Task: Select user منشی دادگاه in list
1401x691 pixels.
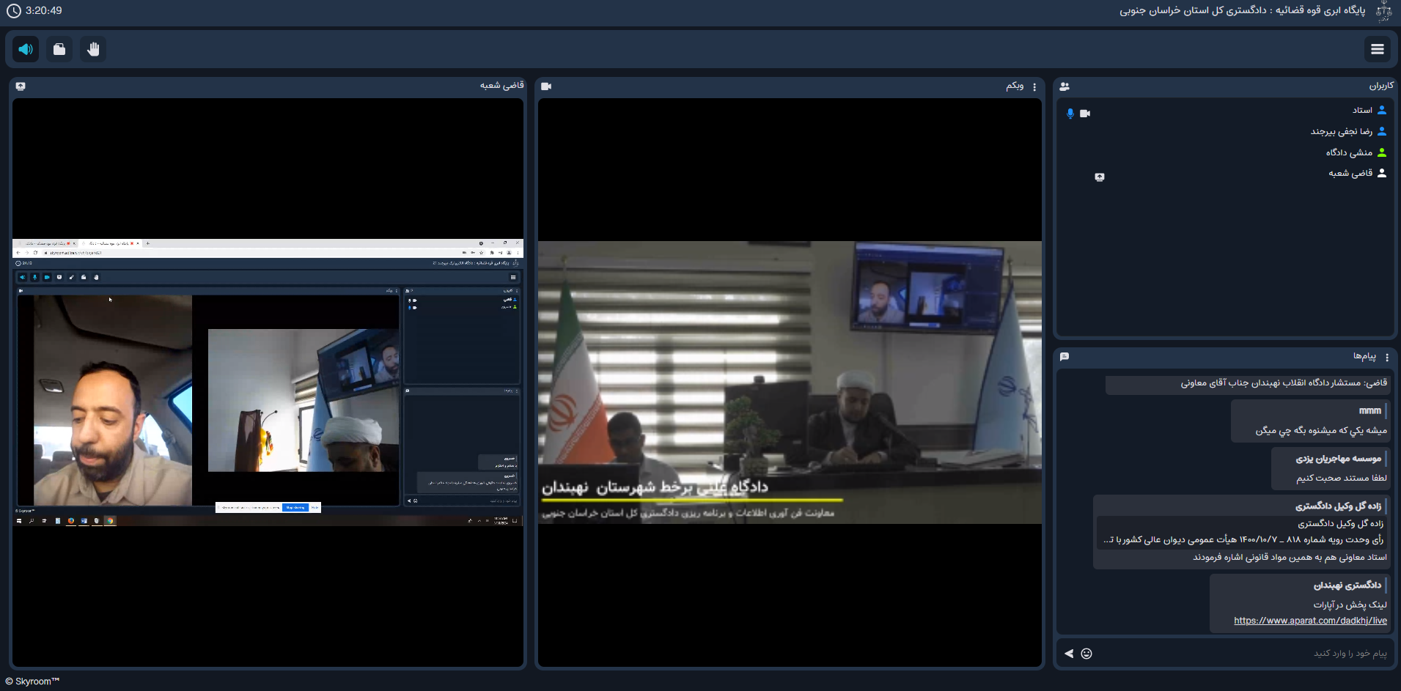Action: (x=1348, y=152)
